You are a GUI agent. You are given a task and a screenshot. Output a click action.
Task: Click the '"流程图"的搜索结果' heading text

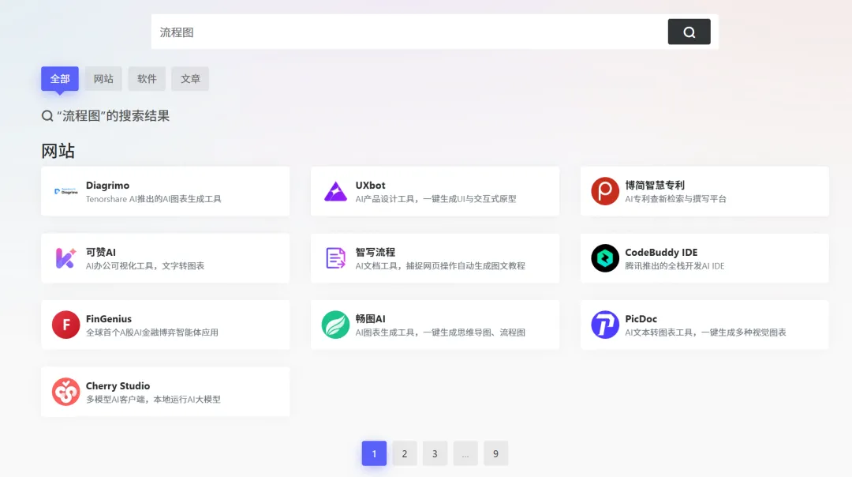pos(113,116)
